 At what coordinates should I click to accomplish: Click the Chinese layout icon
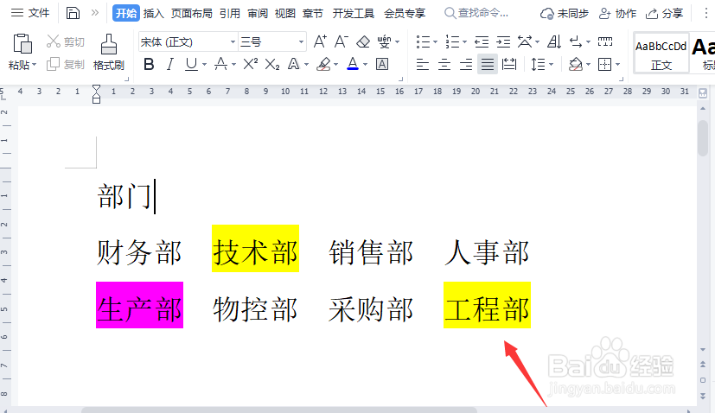(525, 42)
